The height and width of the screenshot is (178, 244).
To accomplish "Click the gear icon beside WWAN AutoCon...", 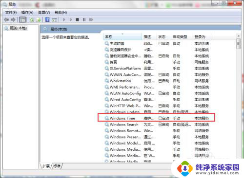I will click(107, 74).
